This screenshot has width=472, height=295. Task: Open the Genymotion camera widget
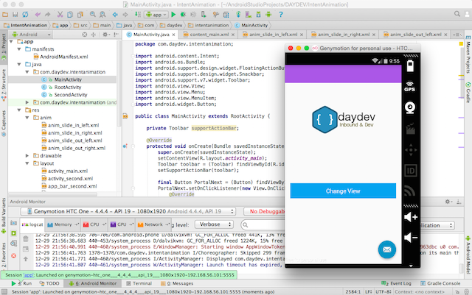pos(410,107)
